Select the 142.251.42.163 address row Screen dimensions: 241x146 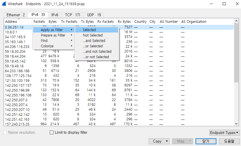pyautogui.click(x=119, y=119)
